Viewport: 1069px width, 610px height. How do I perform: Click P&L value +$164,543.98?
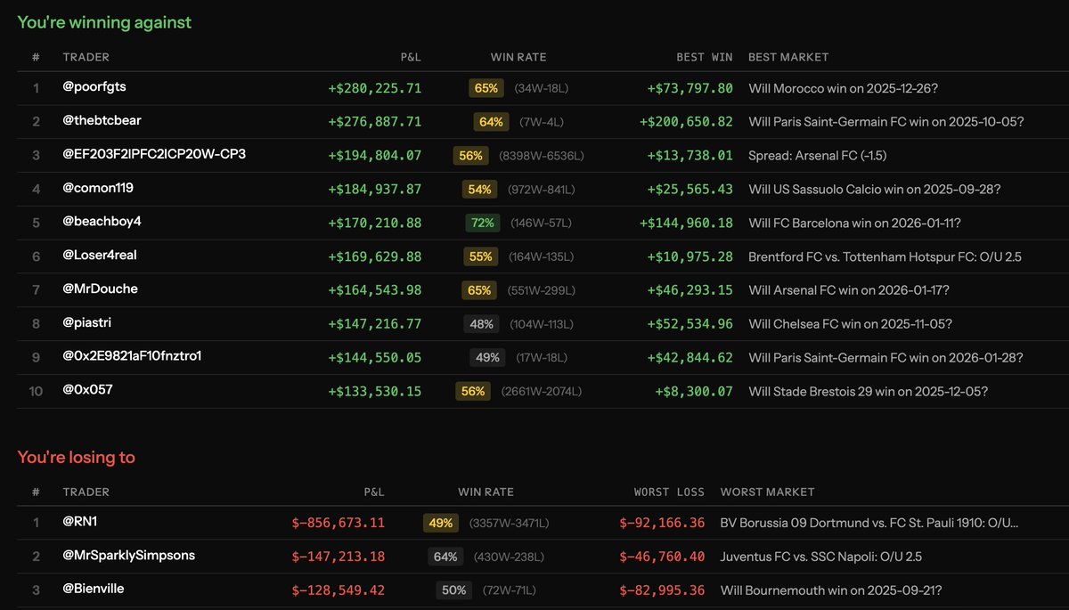[x=375, y=290]
